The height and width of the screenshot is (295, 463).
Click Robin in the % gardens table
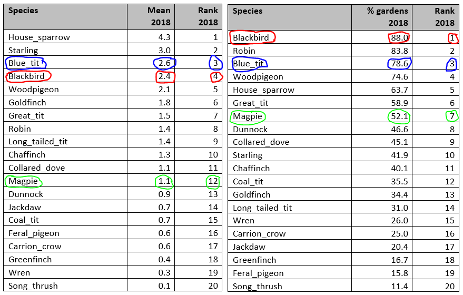[244, 51]
